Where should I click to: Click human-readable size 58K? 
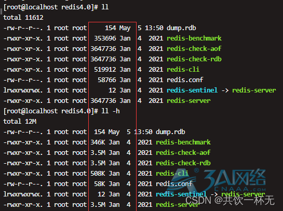(x=100, y=184)
